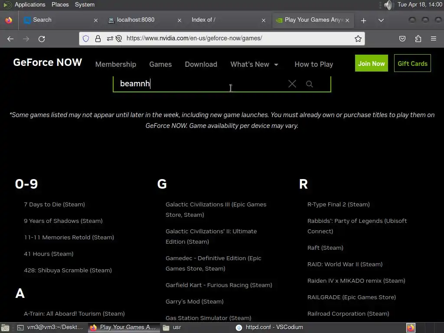Bookmark this page with the star icon
The width and height of the screenshot is (444, 333).
pyautogui.click(x=358, y=39)
